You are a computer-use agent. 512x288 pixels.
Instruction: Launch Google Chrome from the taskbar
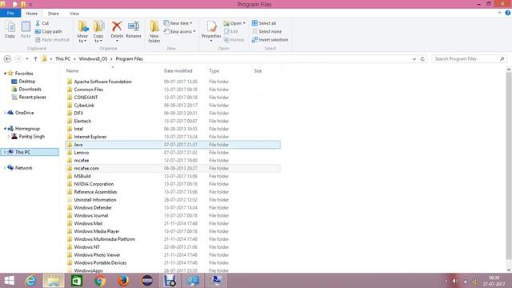(x=100, y=281)
